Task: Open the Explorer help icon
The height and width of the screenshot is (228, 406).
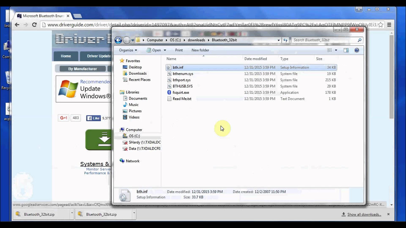Action: (357, 50)
